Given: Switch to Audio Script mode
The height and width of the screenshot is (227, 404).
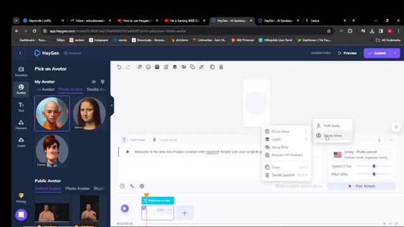Looking at the screenshot, I should (x=165, y=140).
